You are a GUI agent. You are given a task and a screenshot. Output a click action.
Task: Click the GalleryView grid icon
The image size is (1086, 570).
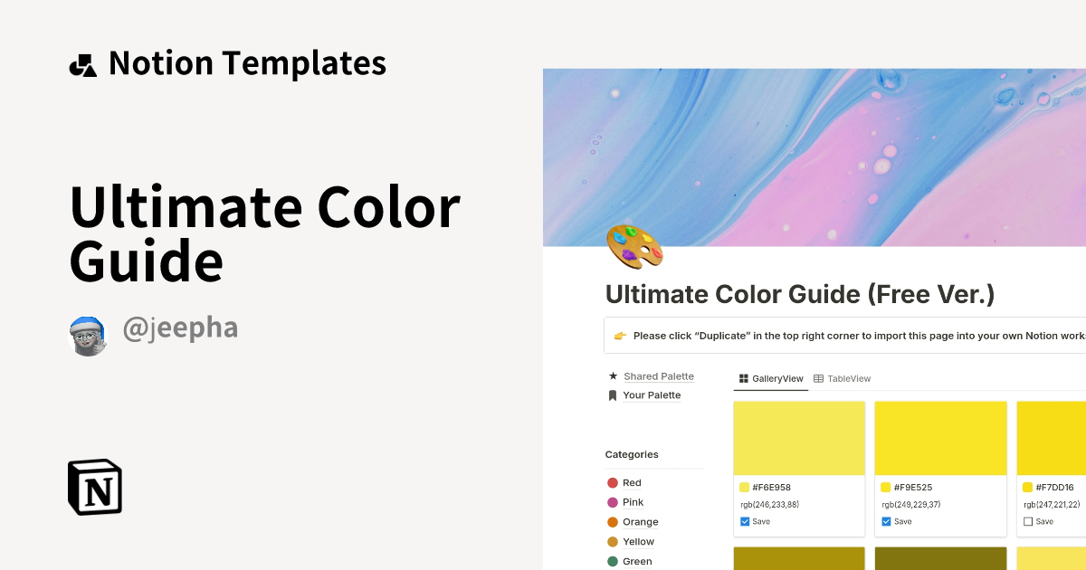point(744,378)
